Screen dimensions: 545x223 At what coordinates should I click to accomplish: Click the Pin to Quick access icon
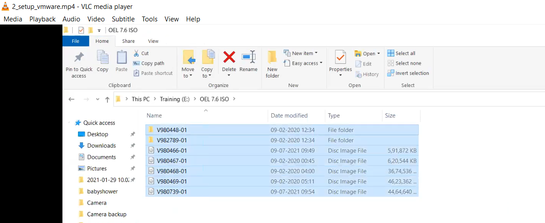point(79,57)
